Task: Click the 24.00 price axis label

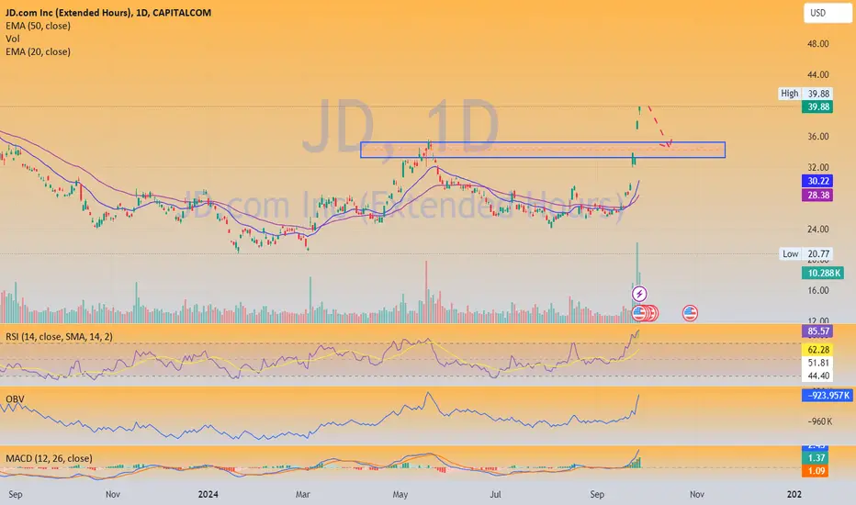Action: 817,230
